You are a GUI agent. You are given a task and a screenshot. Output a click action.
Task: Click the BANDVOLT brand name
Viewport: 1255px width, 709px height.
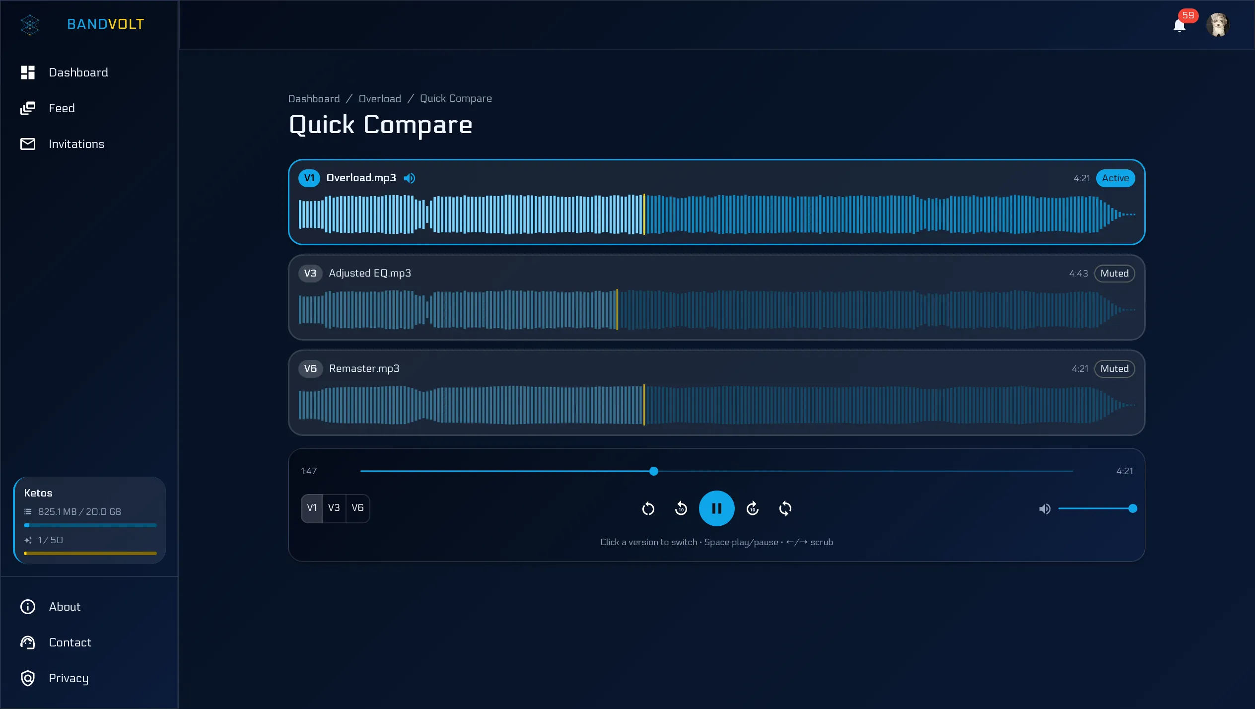(106, 24)
